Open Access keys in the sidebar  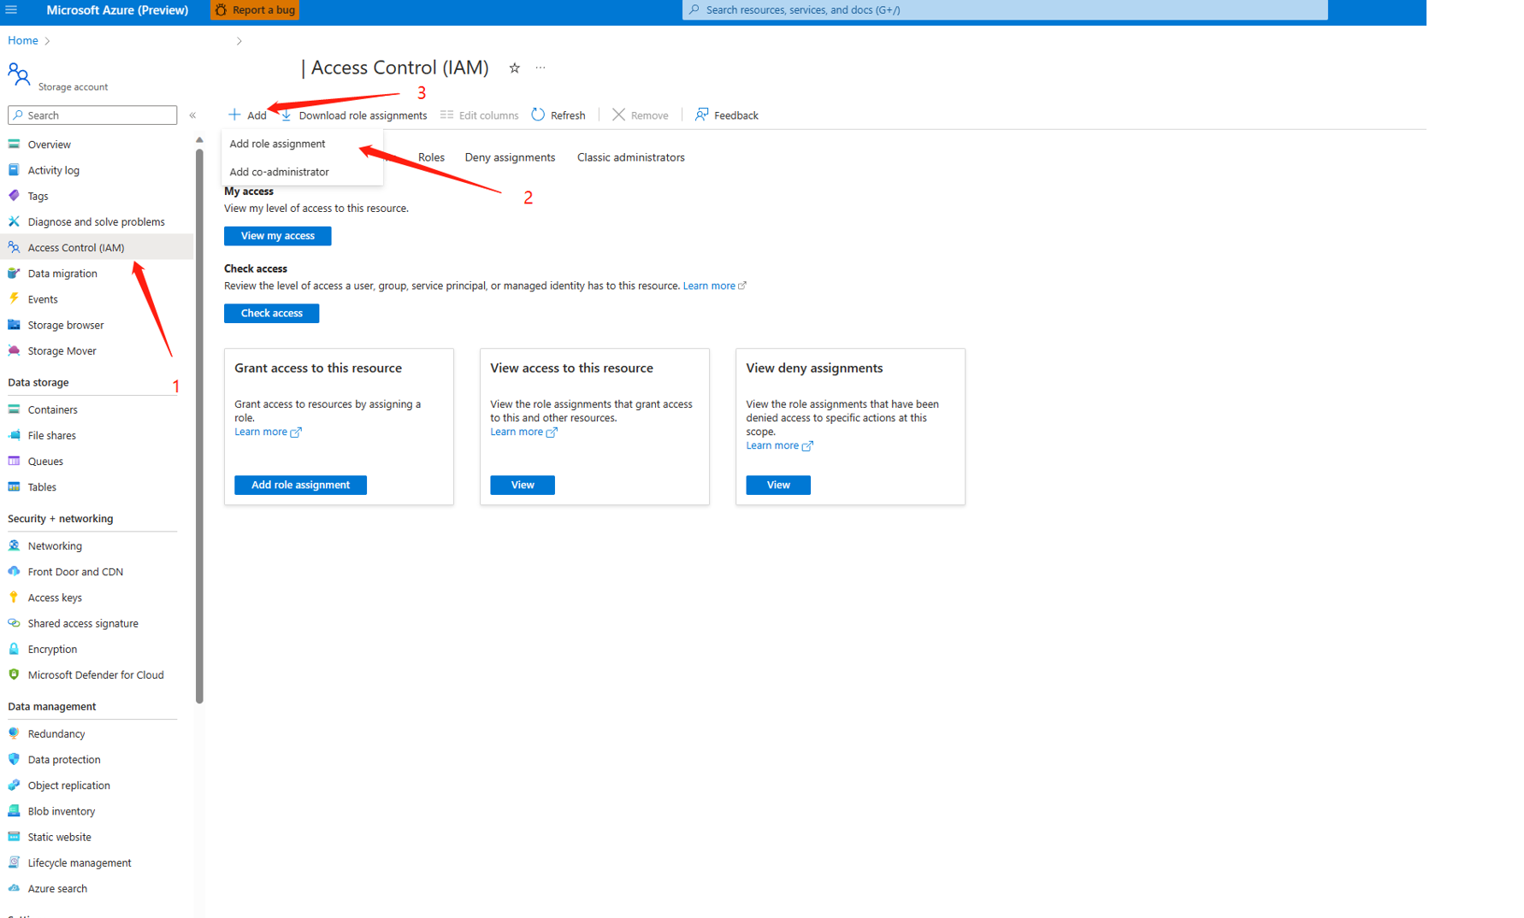55,597
